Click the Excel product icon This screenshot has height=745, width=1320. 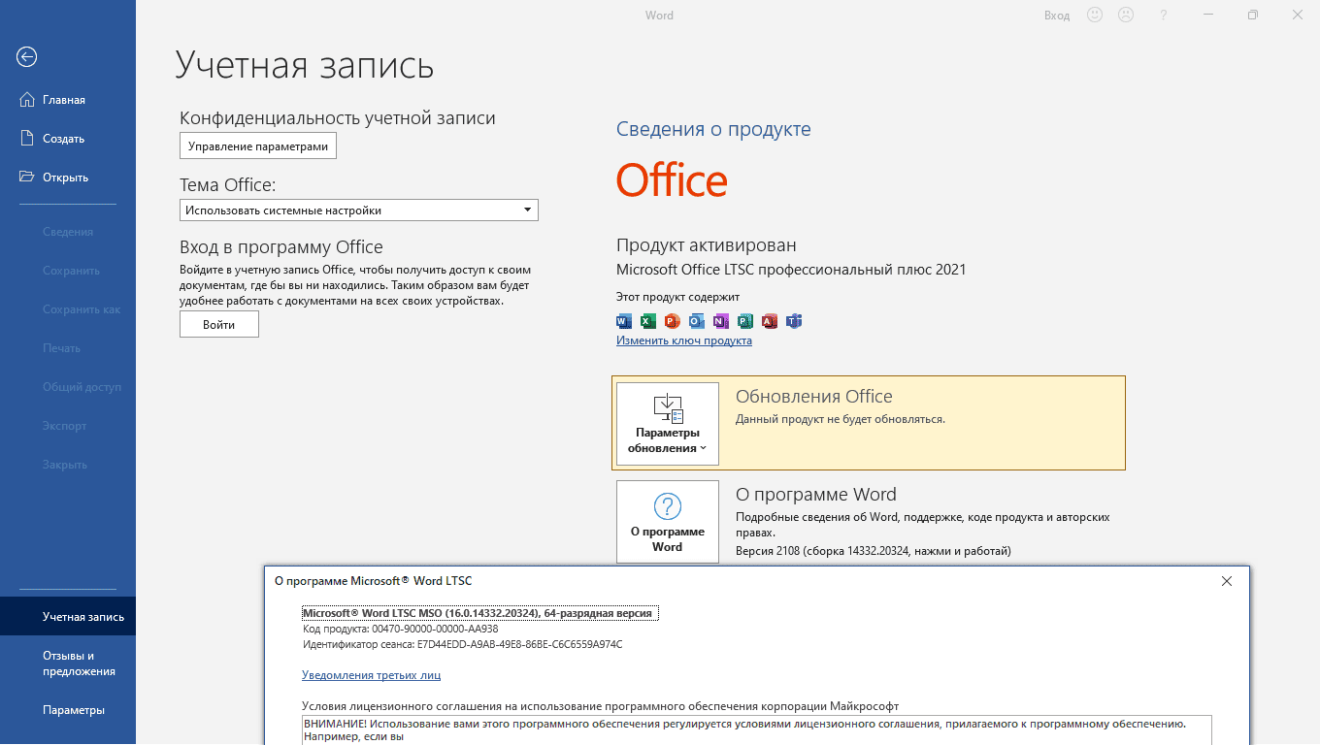648,321
